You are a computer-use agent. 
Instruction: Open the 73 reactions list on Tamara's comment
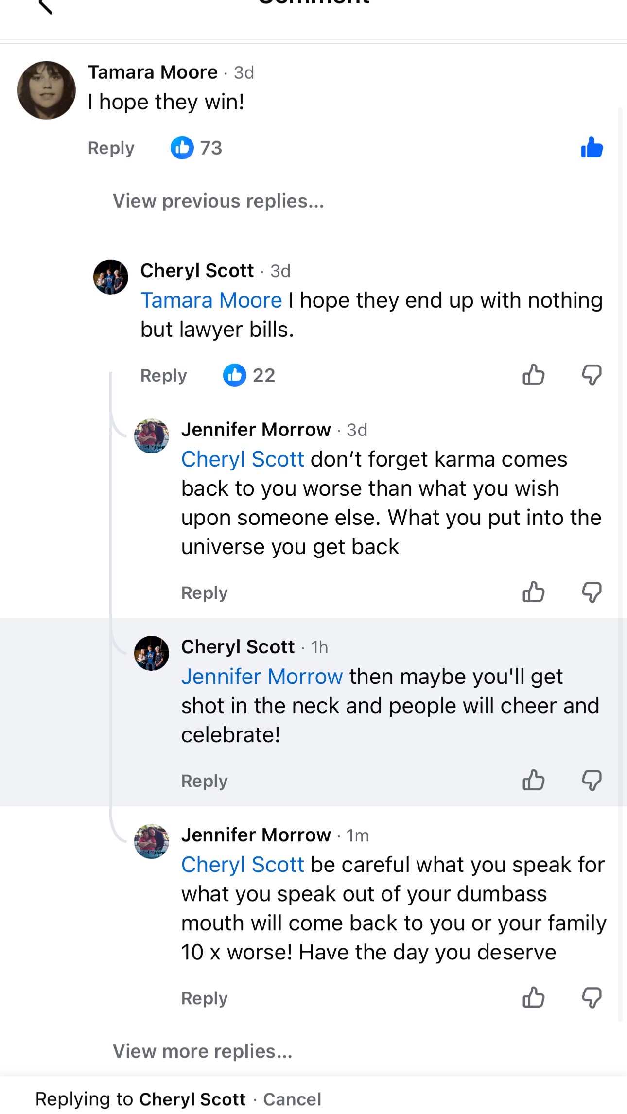pyautogui.click(x=196, y=148)
